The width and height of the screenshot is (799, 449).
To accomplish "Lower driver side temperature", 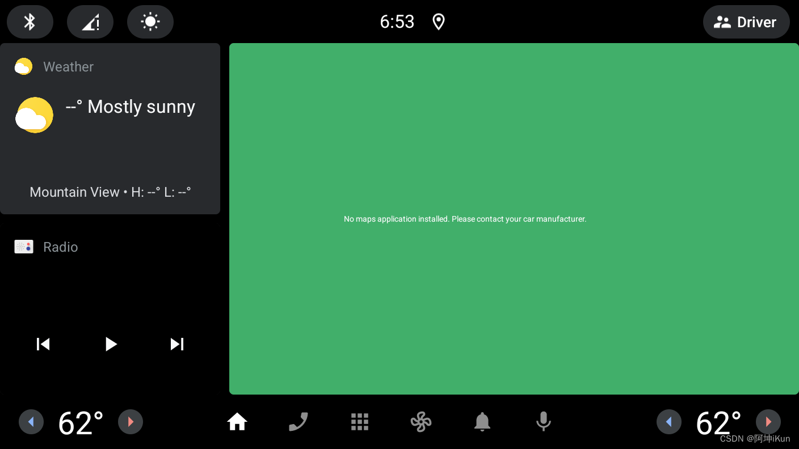I will 31,422.
